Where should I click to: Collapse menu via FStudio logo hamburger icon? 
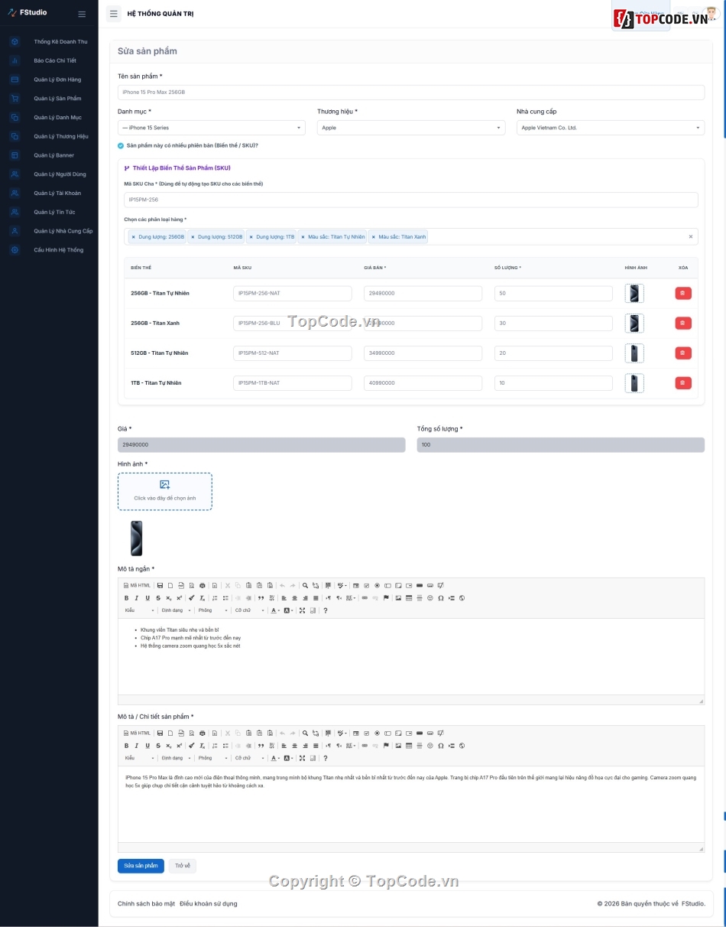(82, 13)
